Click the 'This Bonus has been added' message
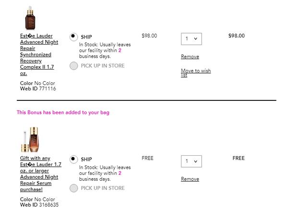Viewport: 300px width, 222px height. [x=63, y=112]
